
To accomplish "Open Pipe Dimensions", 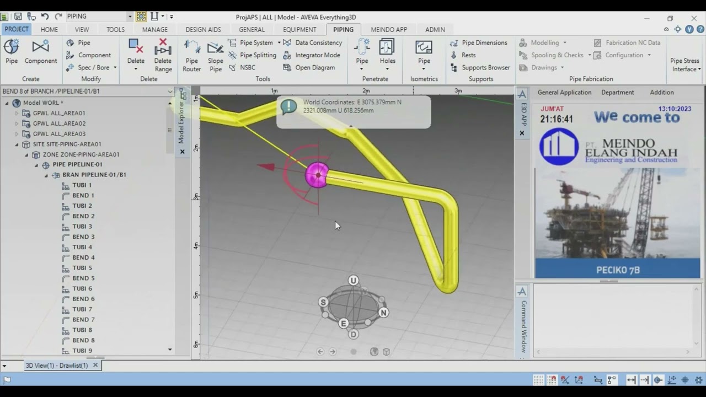I will pos(479,42).
